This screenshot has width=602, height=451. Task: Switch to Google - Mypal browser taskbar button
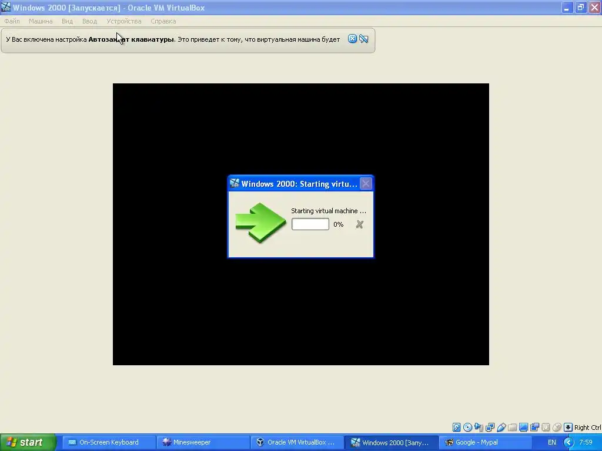pyautogui.click(x=485, y=442)
